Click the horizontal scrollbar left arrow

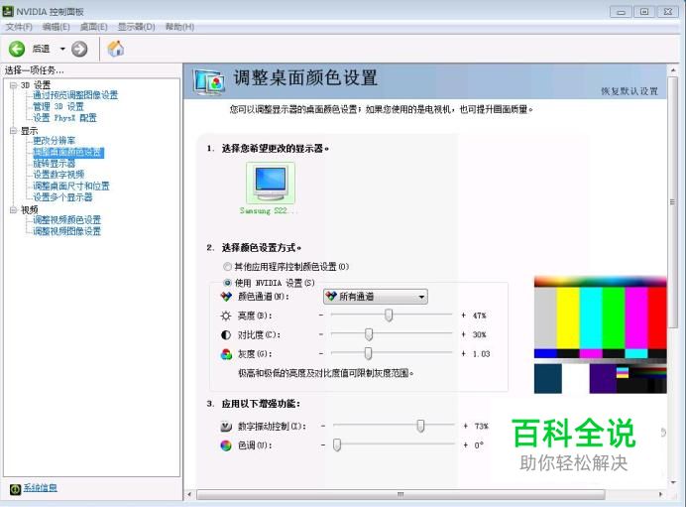190,495
